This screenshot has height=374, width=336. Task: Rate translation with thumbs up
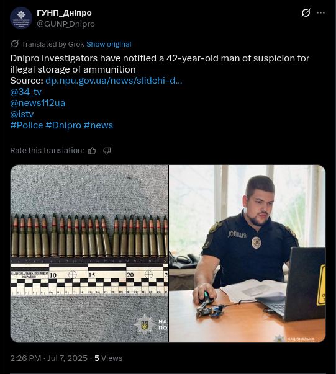point(92,151)
